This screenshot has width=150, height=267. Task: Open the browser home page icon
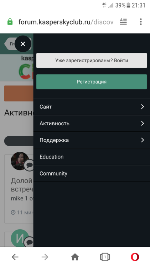(x=75, y=257)
